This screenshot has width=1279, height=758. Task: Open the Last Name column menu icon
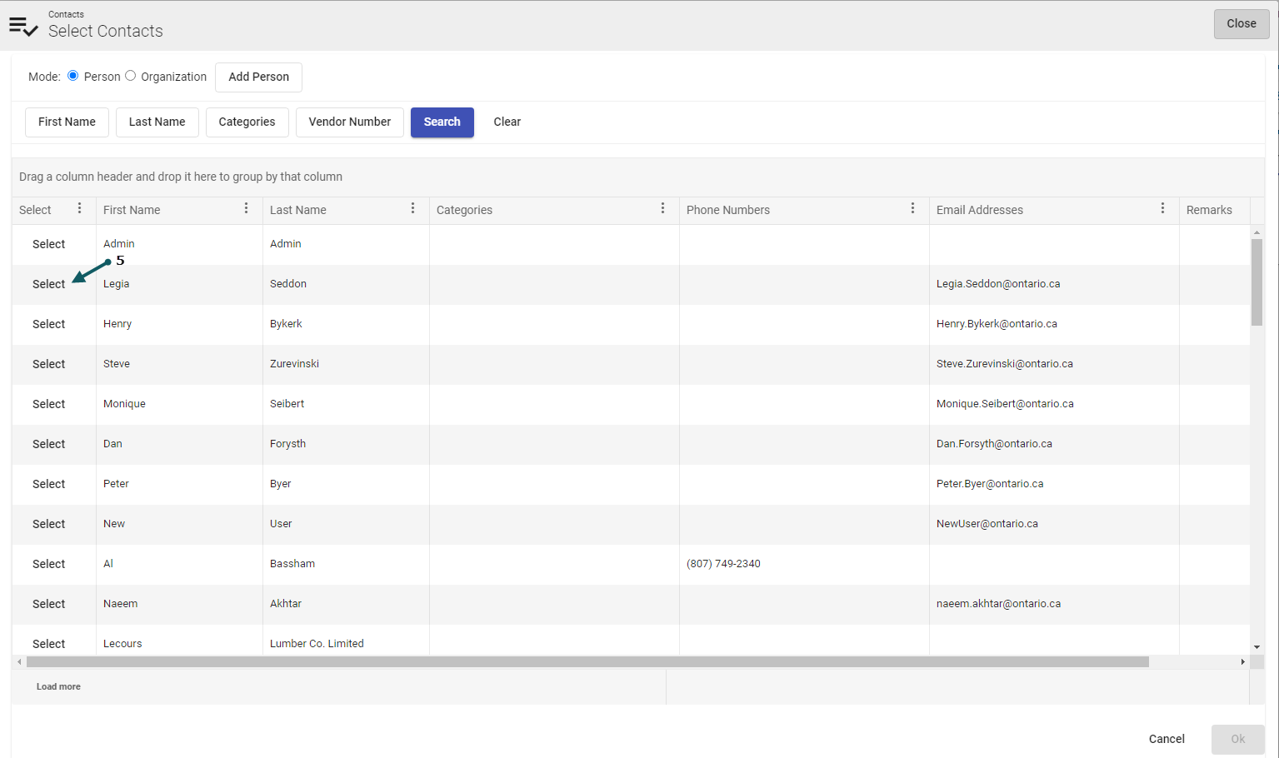coord(413,208)
